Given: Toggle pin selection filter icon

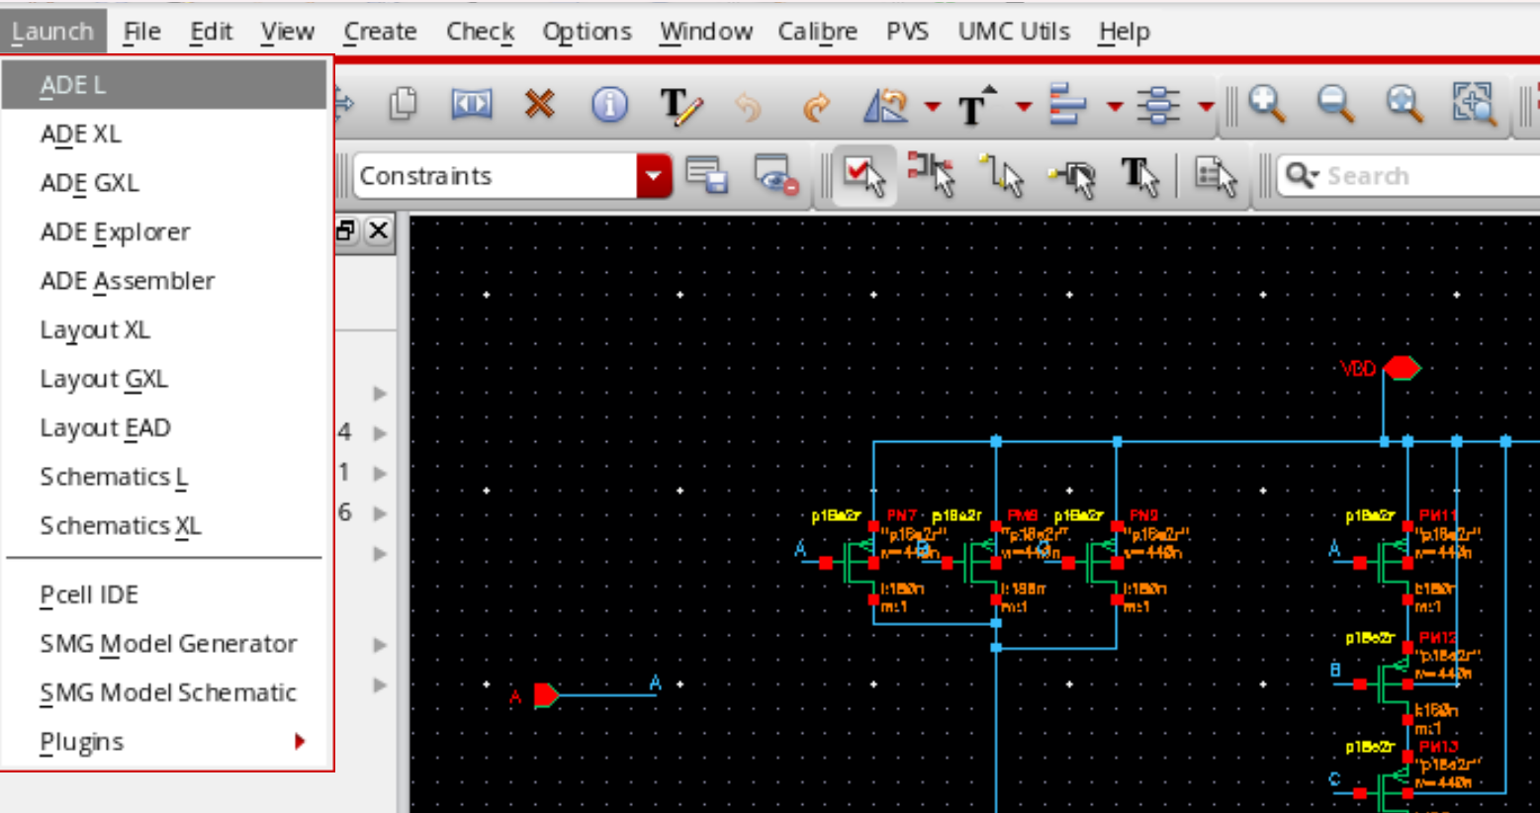Looking at the screenshot, I should tap(1072, 178).
